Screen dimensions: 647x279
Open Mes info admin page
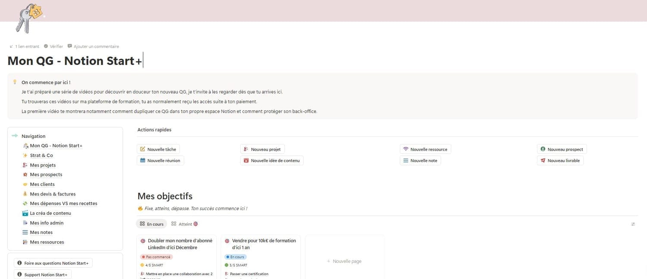[47, 223]
